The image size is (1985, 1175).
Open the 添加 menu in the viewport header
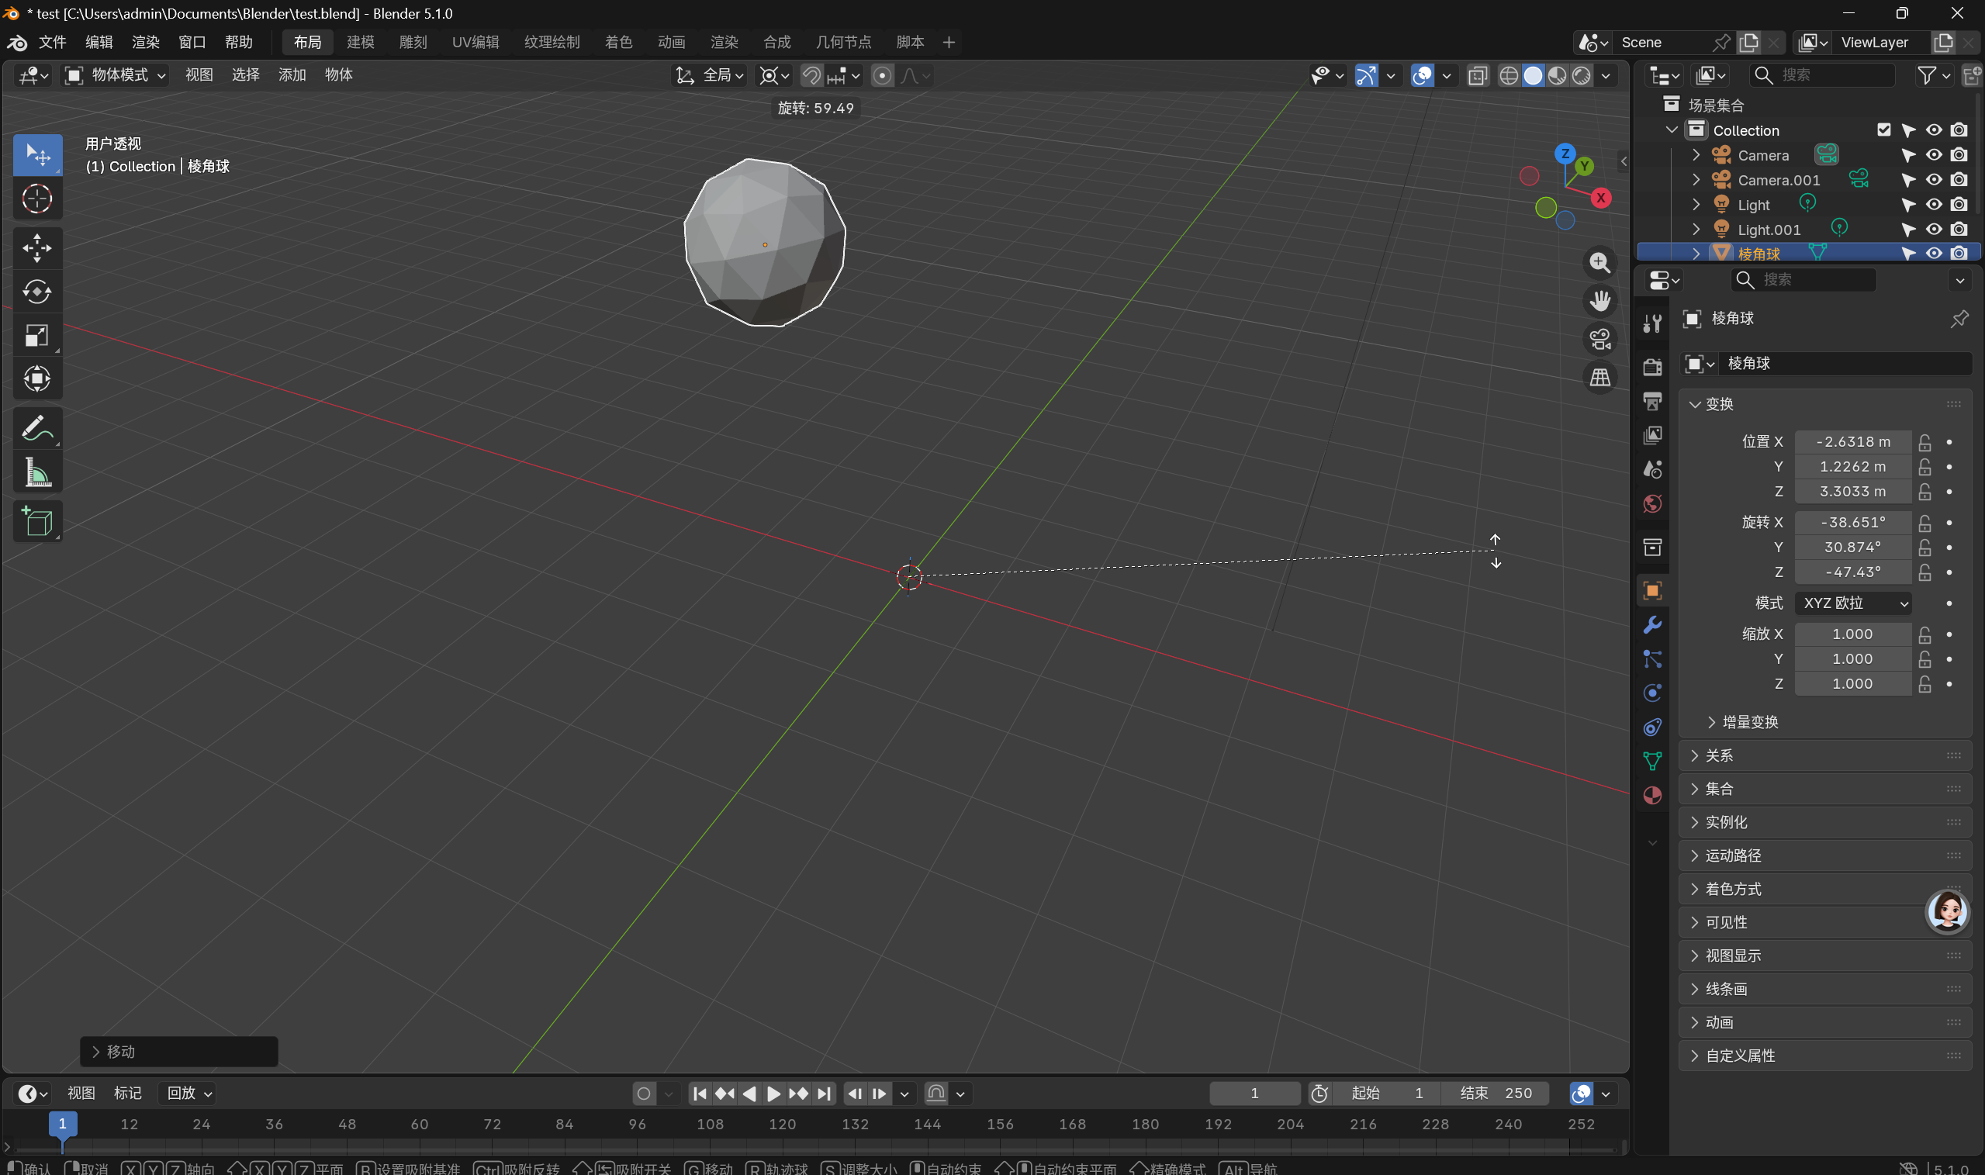tap(292, 74)
